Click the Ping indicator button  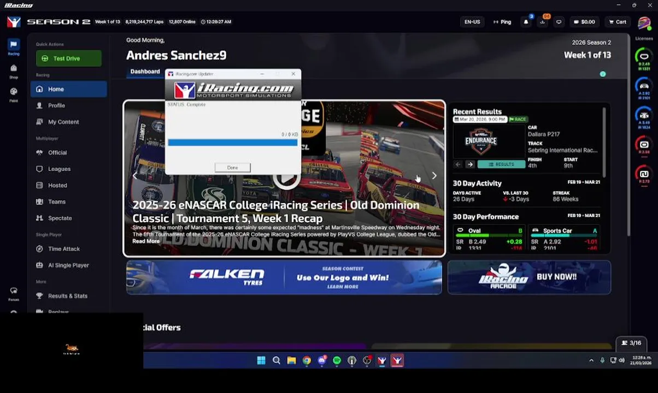click(502, 22)
